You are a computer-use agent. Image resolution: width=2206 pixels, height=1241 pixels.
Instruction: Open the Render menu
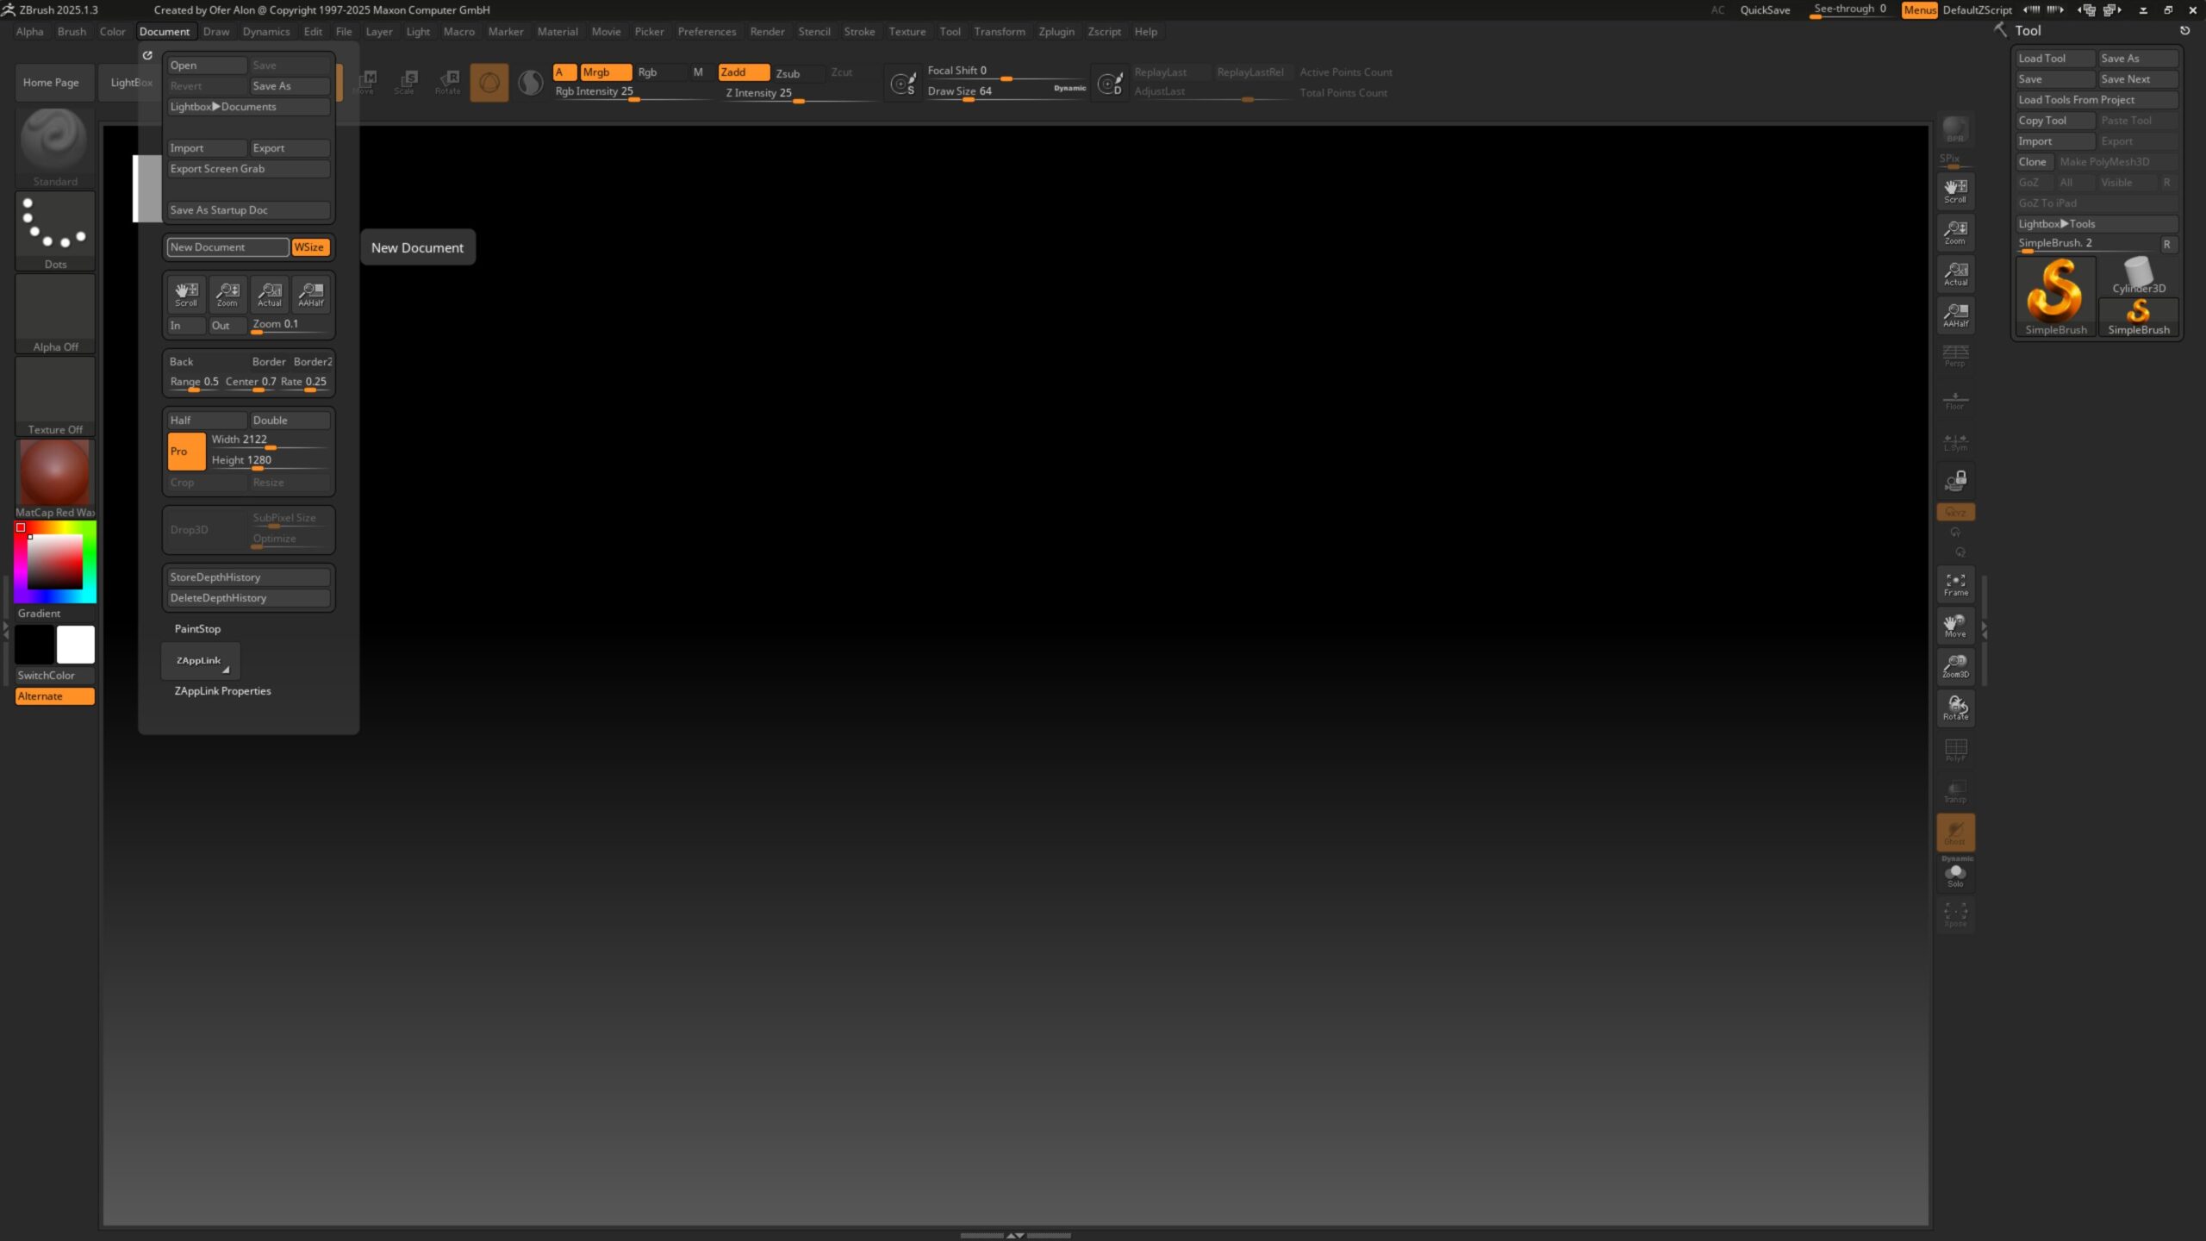[767, 31]
